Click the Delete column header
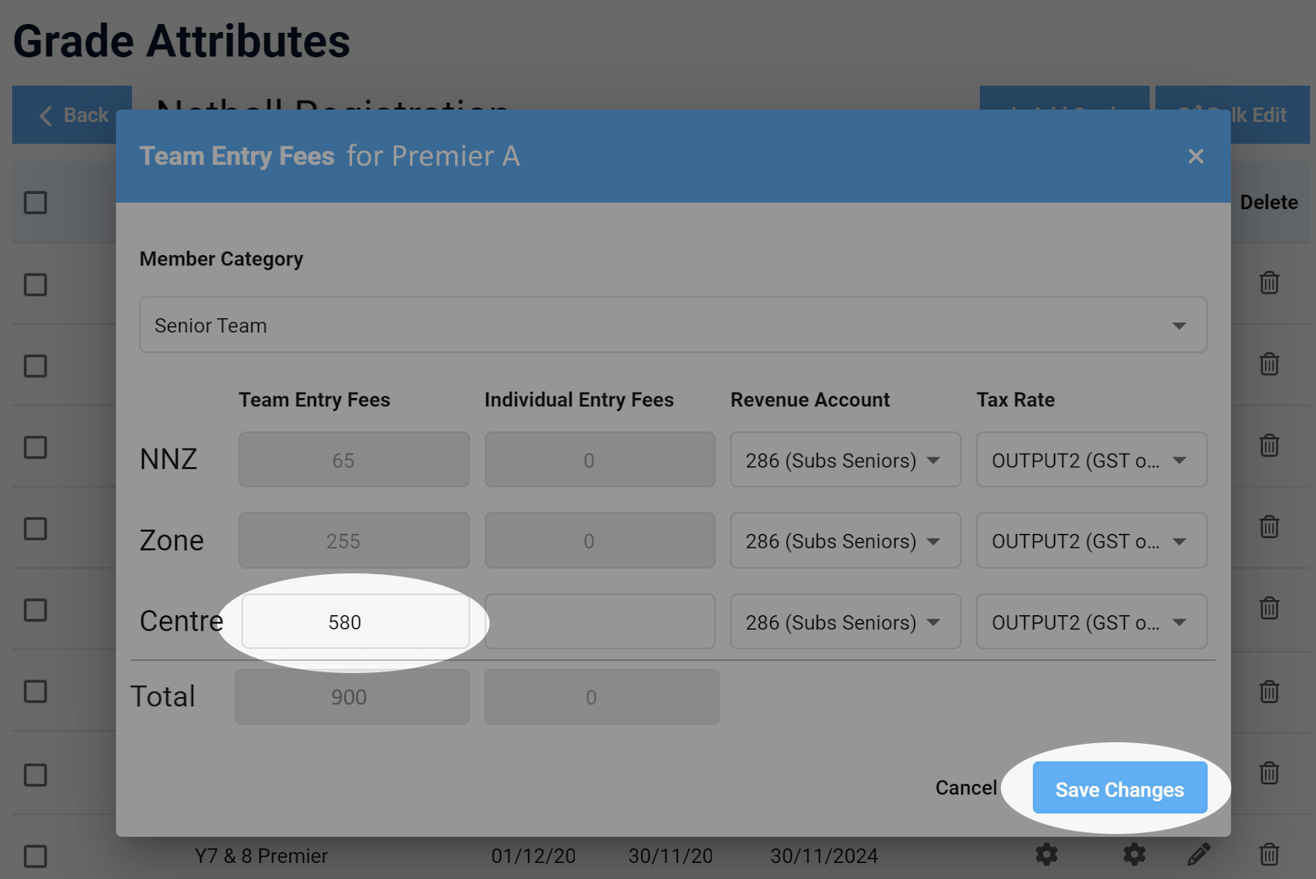Screen dimensions: 1316x879 [x=1269, y=203]
